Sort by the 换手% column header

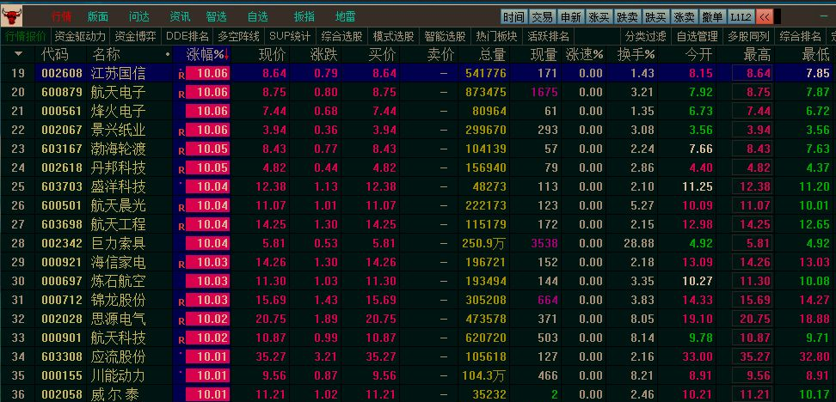click(x=636, y=54)
